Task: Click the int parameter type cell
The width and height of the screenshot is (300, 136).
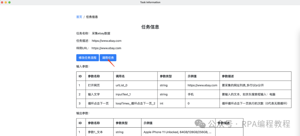Action: point(171,103)
